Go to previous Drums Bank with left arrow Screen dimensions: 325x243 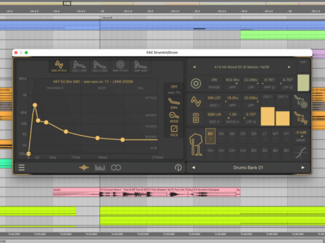(194, 167)
